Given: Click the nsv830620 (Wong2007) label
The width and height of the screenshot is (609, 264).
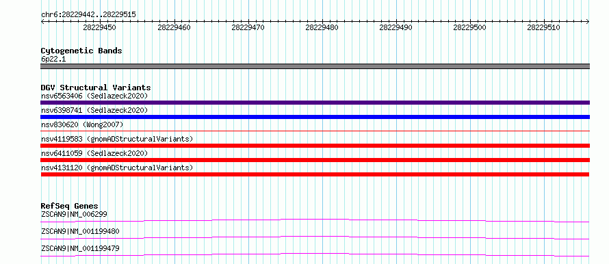Looking at the screenshot, I should tap(82, 124).
